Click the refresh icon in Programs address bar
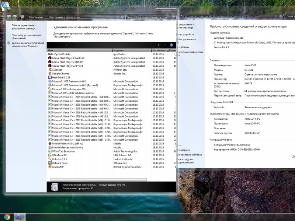 pos(122,17)
